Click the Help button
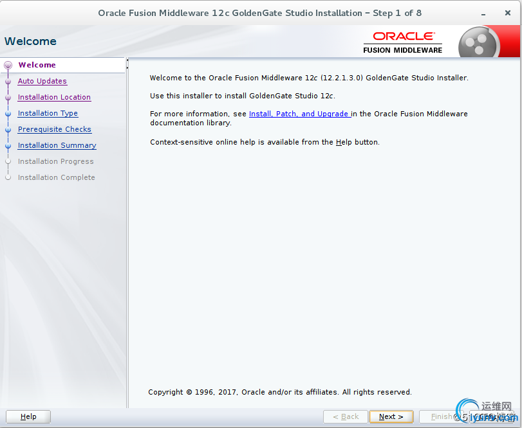 click(x=28, y=416)
